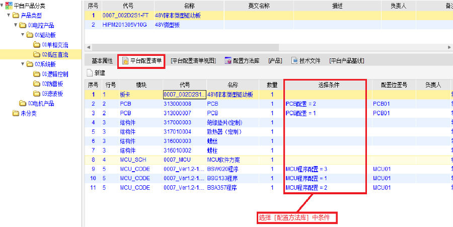Select the 03滤波板 tree item

click(x=52, y=94)
